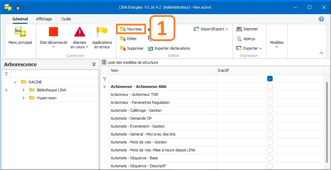
Task: Collapse the ribbon with the chevron
Action: pyautogui.click(x=321, y=53)
